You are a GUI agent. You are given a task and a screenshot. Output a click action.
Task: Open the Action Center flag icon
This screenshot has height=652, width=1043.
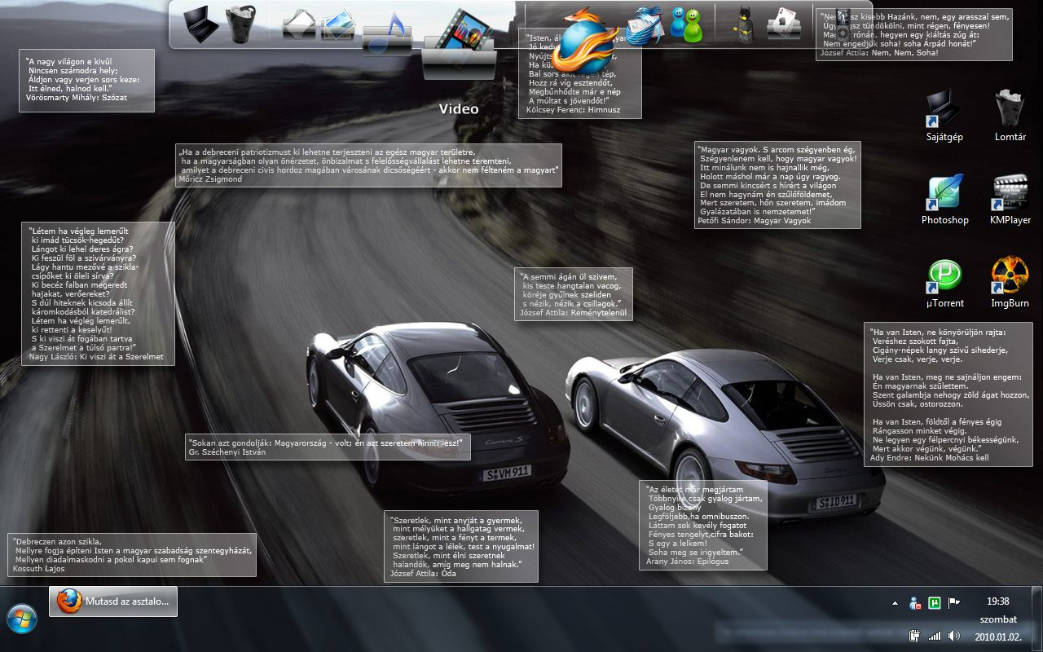click(953, 603)
